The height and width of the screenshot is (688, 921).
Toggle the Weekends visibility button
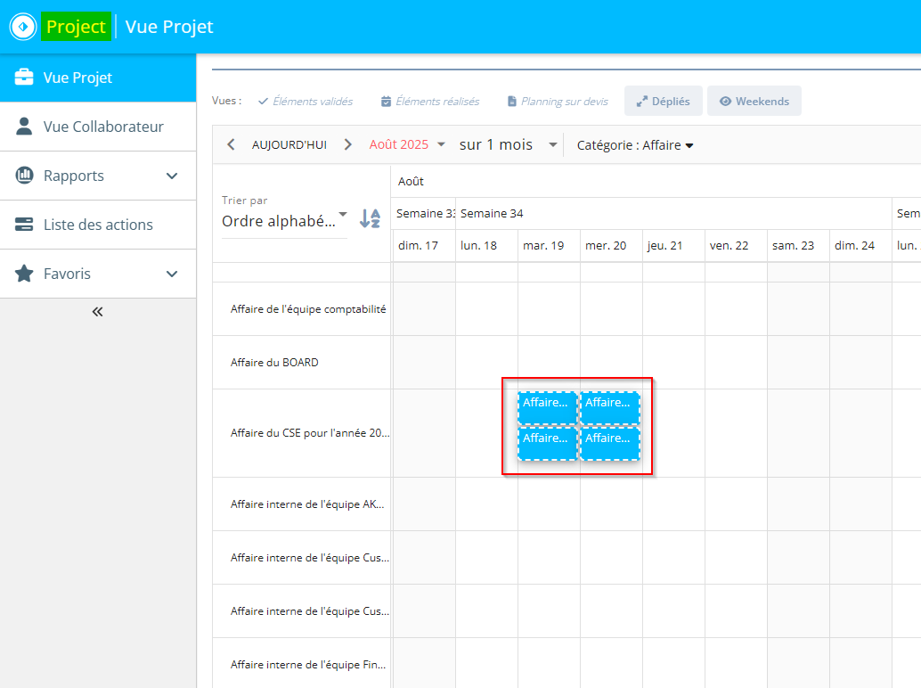(754, 102)
